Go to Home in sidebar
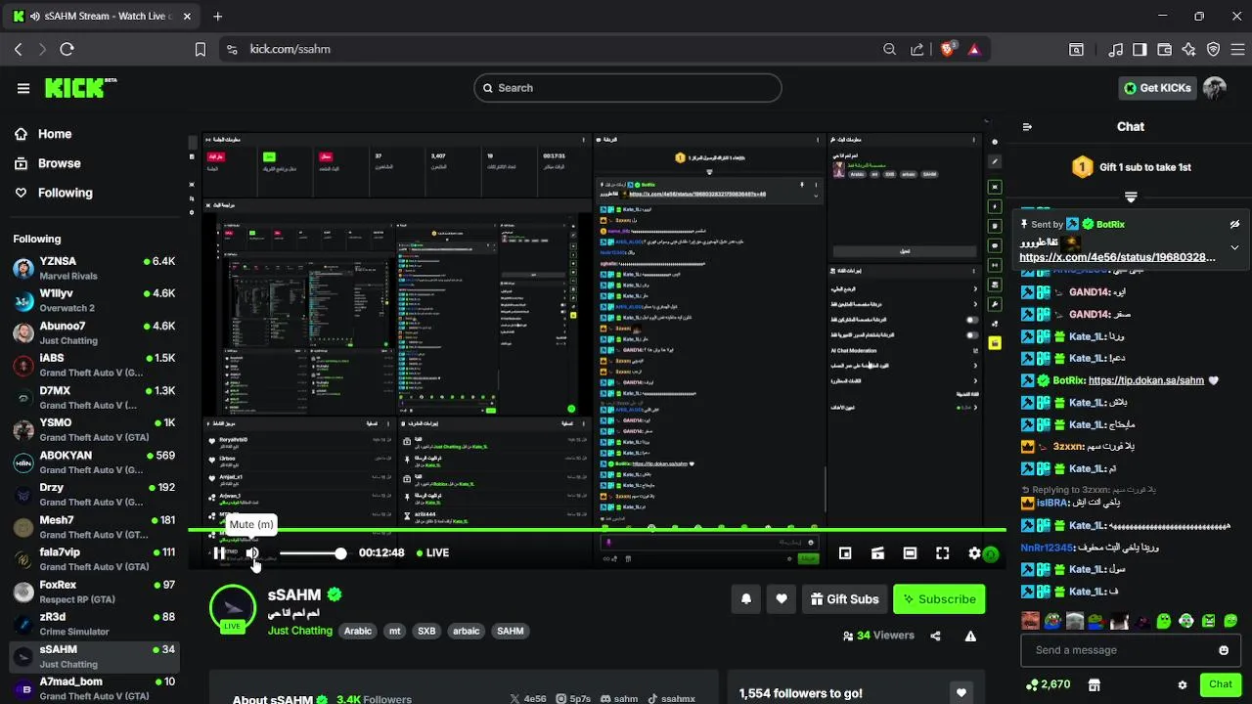Image resolution: width=1252 pixels, height=704 pixels. pos(55,134)
